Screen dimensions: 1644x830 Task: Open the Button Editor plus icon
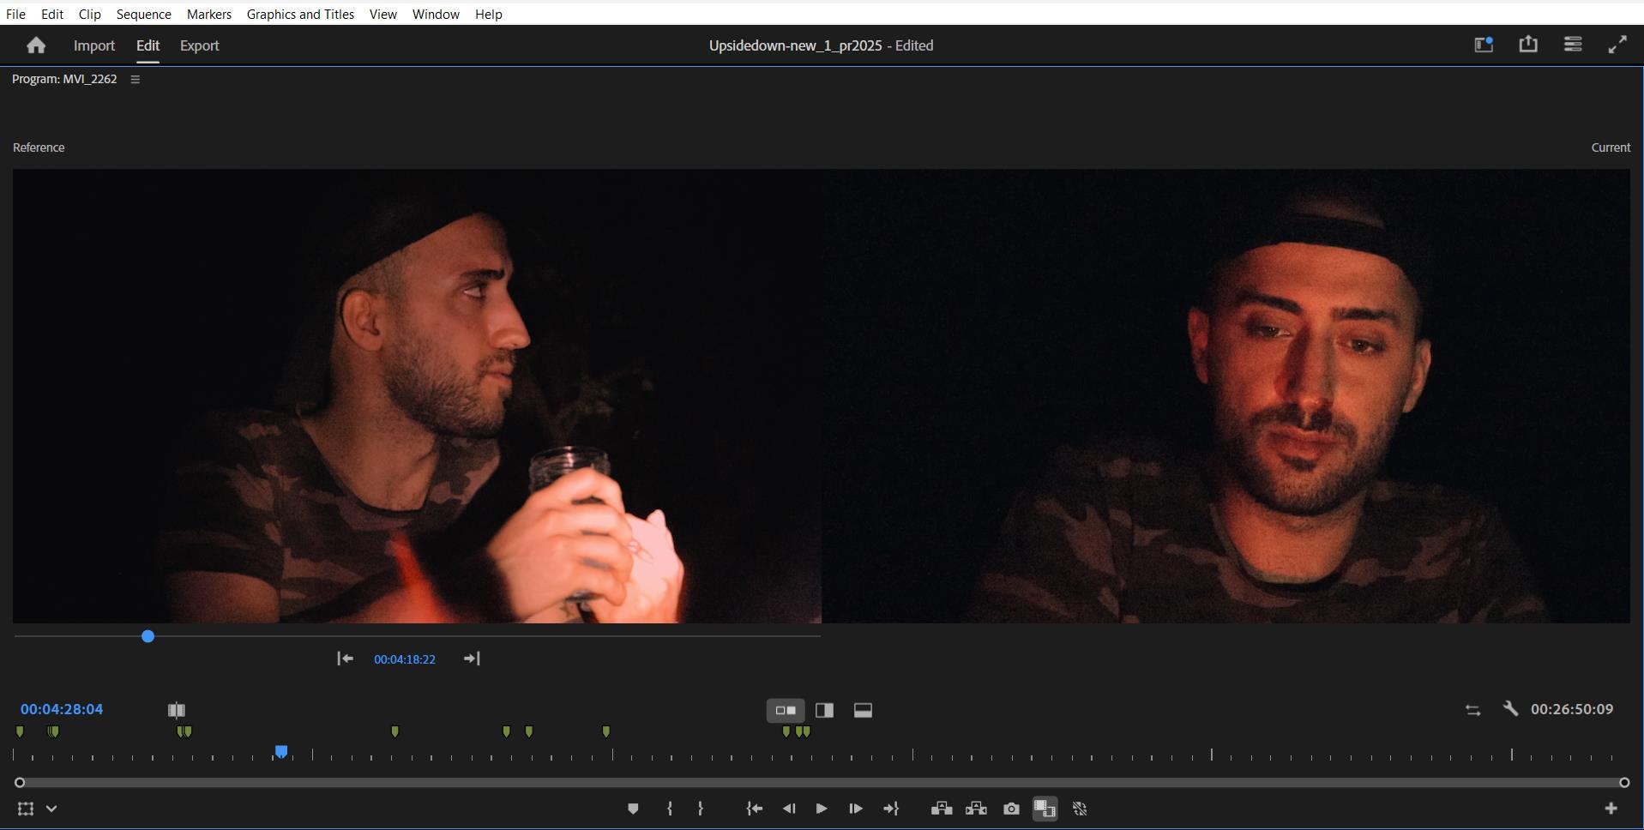coord(1611,809)
